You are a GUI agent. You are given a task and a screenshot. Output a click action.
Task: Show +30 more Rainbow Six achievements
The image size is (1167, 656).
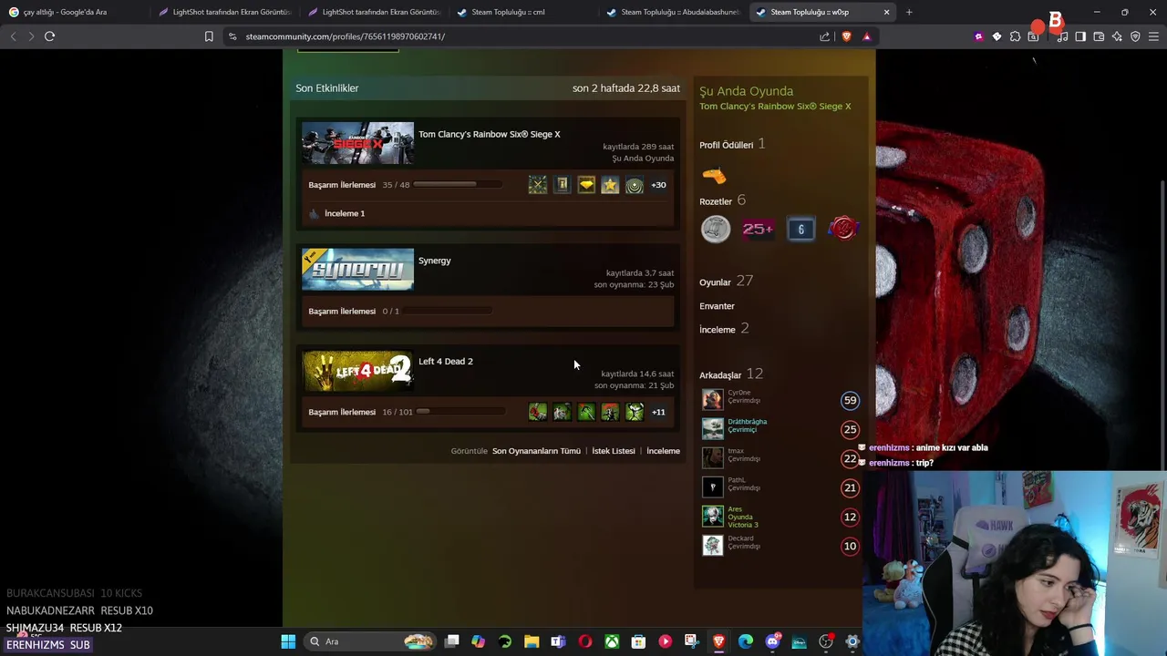coord(658,185)
